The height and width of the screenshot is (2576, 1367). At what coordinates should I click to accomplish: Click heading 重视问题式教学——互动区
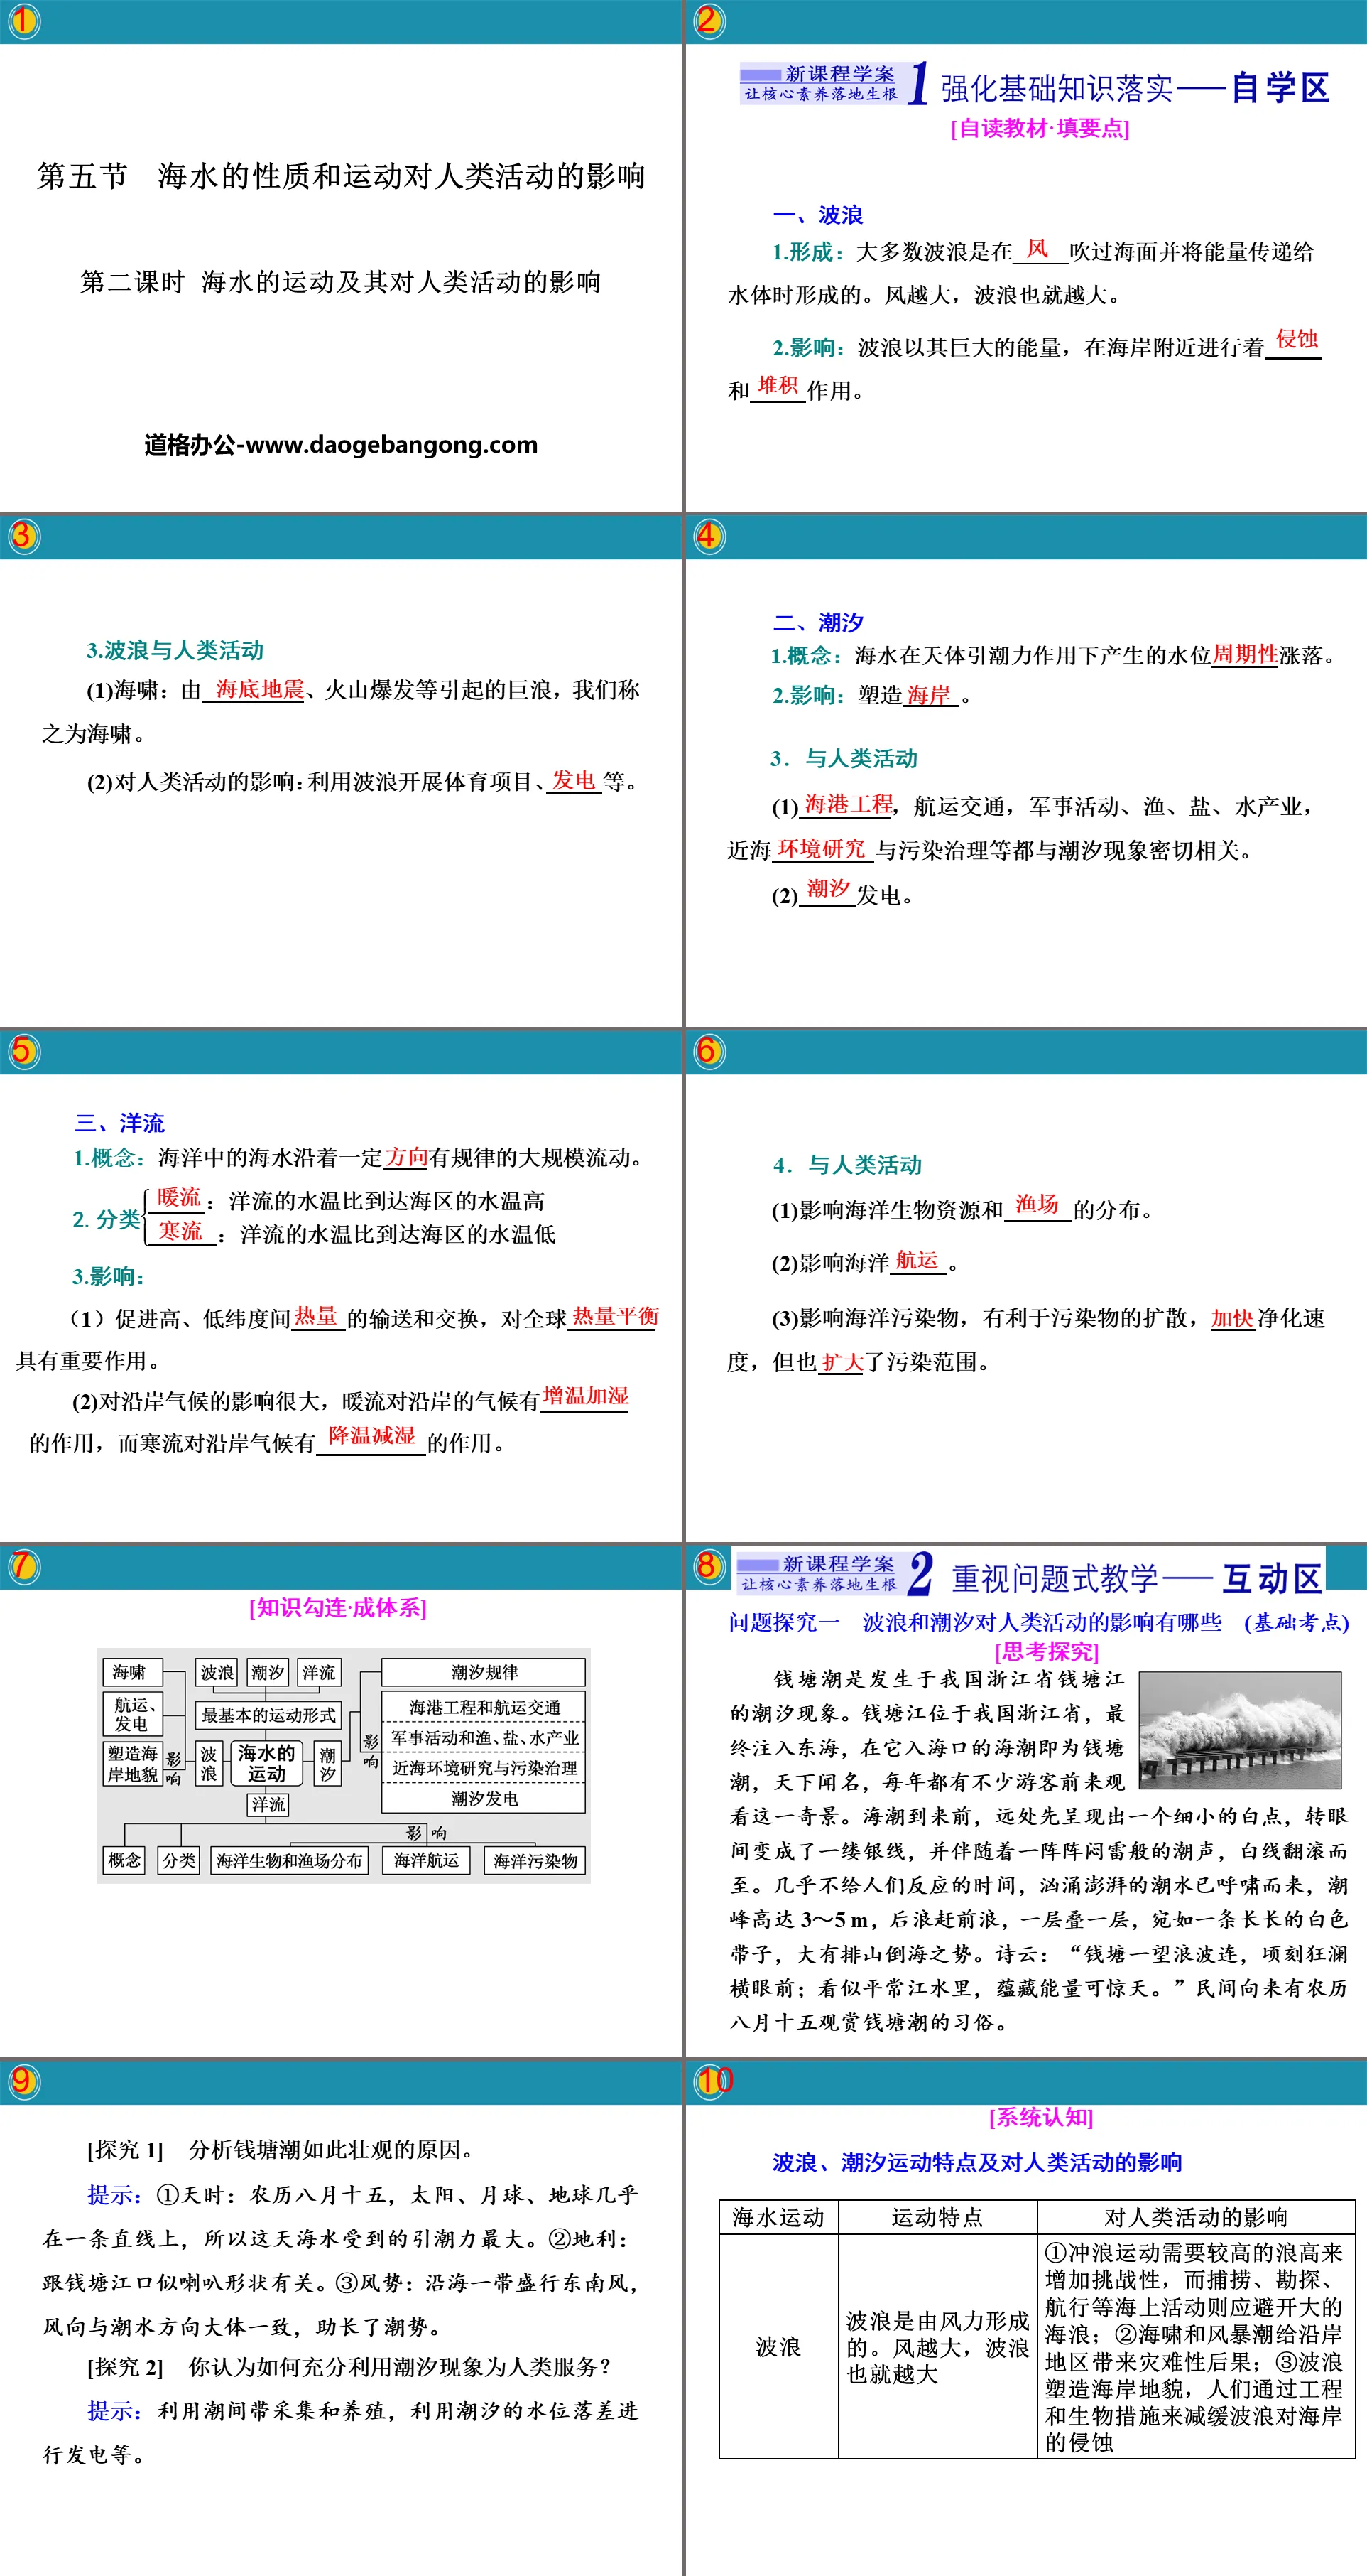click(x=1137, y=1579)
